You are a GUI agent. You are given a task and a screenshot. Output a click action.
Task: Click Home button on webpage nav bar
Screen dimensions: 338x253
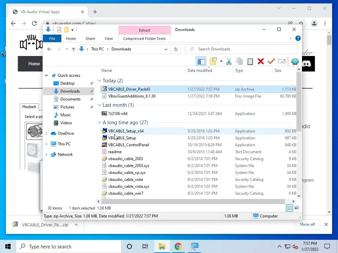34,64
